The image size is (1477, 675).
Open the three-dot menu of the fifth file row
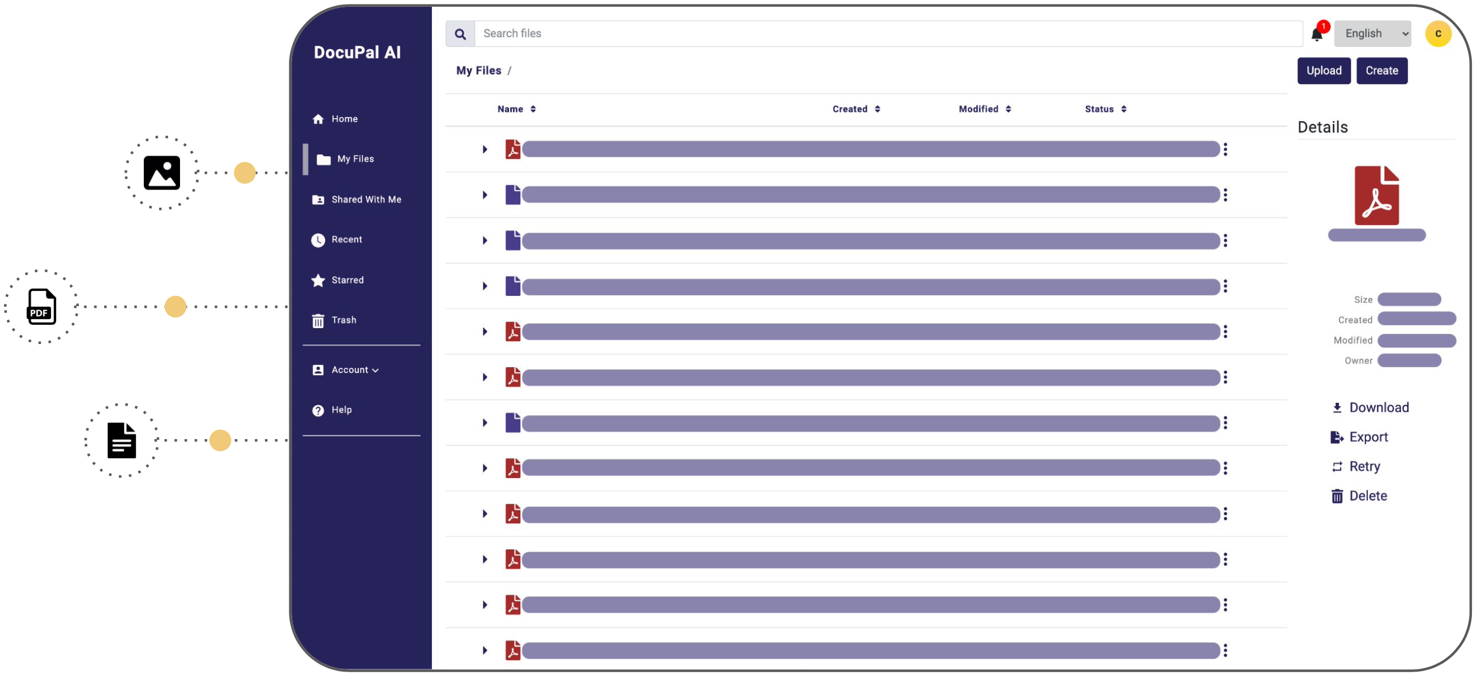[1225, 331]
